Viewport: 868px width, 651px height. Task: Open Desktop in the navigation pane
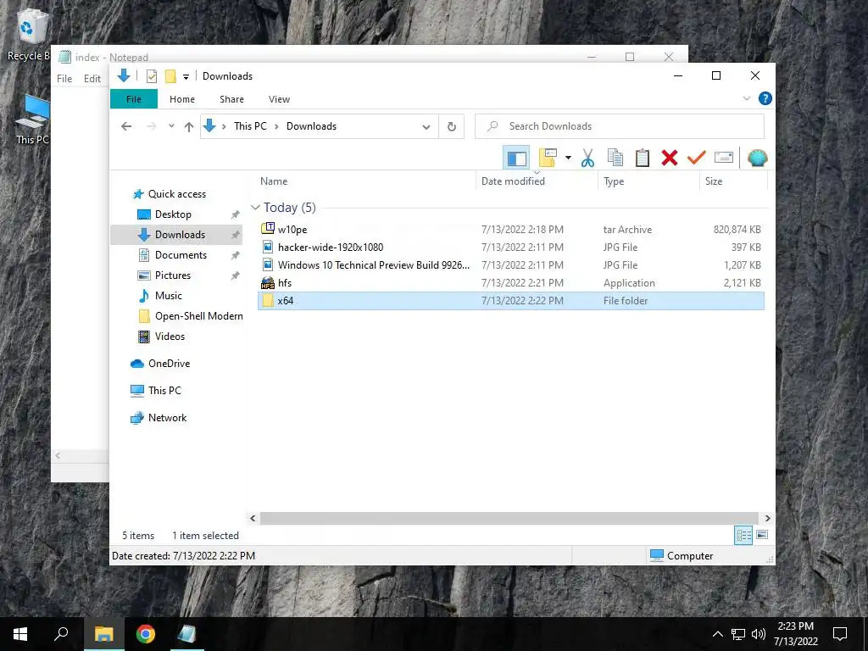[x=173, y=214]
